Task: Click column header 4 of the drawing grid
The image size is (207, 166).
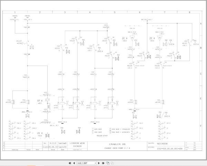Action: tap(90, 12)
